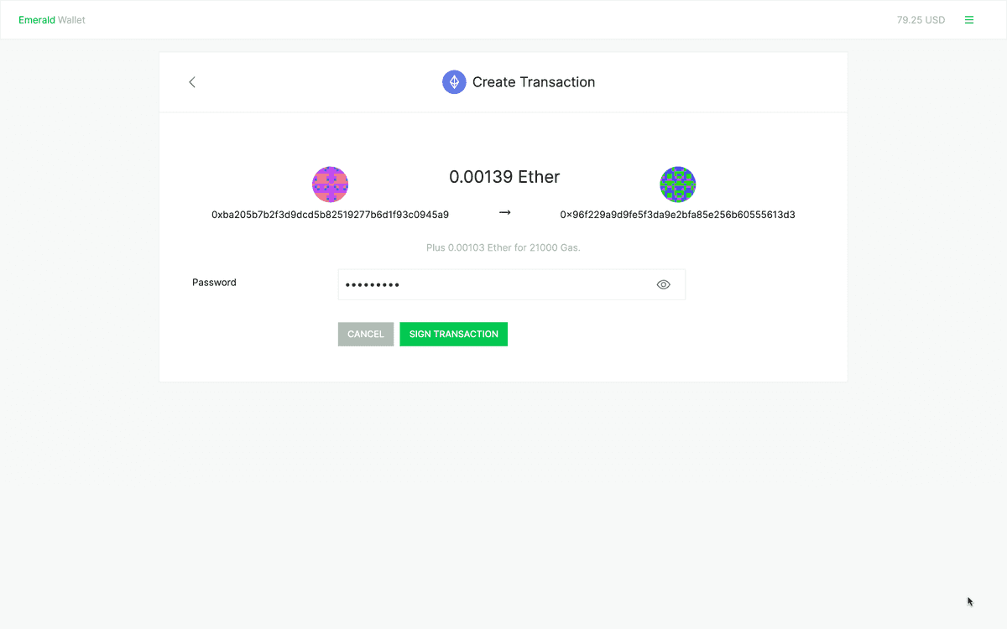Click the 0.00139 Ether amount display
This screenshot has height=629, width=1007.
(x=503, y=177)
